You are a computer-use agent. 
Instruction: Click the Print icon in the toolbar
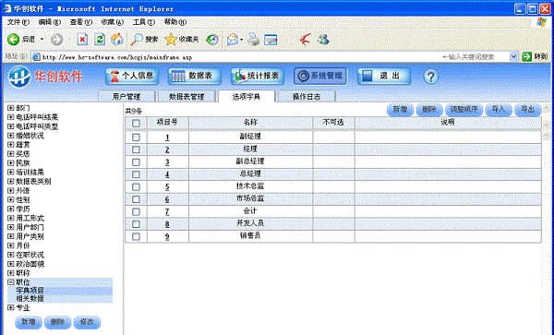253,39
